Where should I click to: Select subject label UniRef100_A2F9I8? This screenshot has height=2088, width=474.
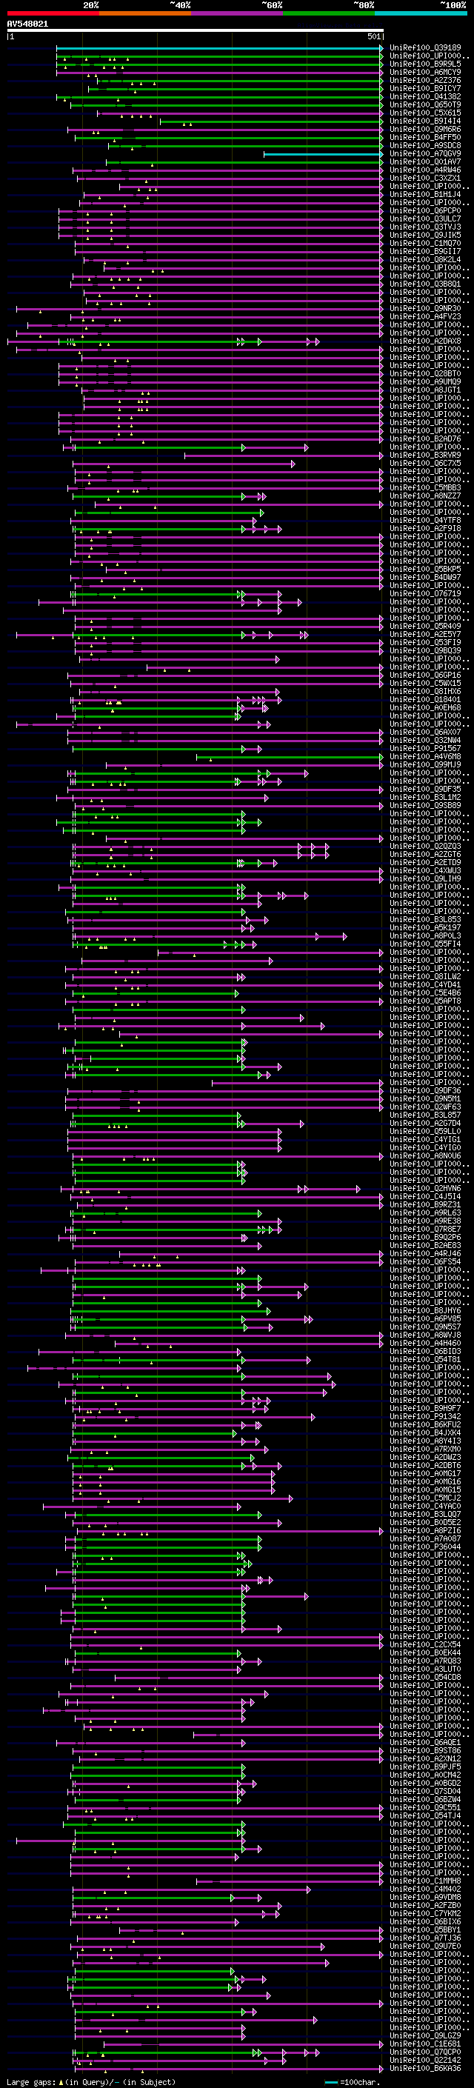coord(424,529)
